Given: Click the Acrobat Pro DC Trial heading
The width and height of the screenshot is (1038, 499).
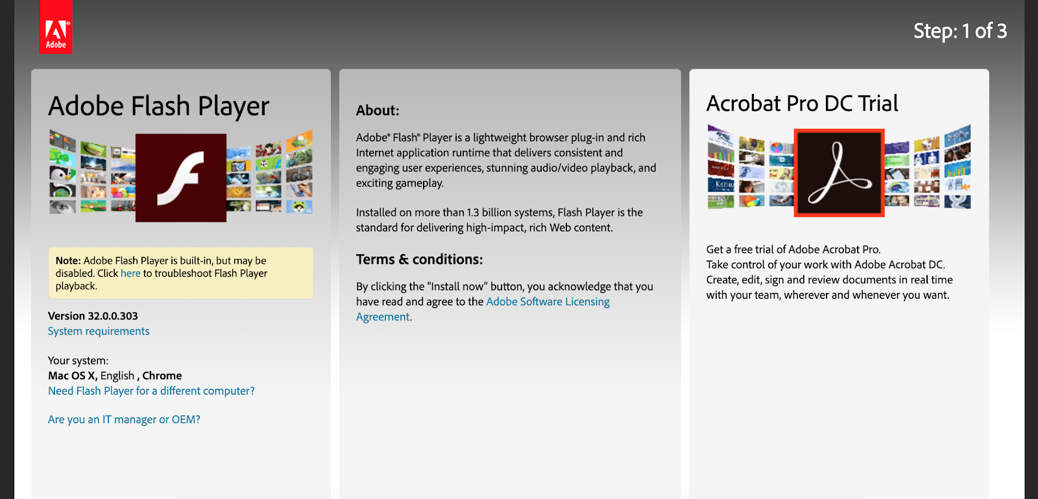Looking at the screenshot, I should click(x=803, y=104).
